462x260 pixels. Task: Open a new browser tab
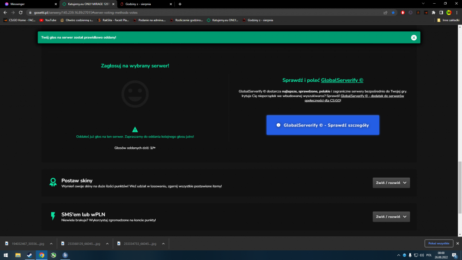click(180, 4)
